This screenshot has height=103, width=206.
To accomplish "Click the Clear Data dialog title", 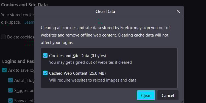I will (x=105, y=12).
